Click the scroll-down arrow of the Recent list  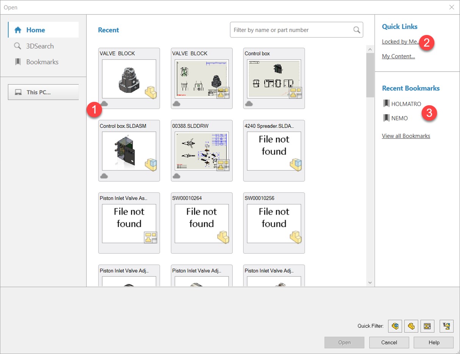(370, 282)
